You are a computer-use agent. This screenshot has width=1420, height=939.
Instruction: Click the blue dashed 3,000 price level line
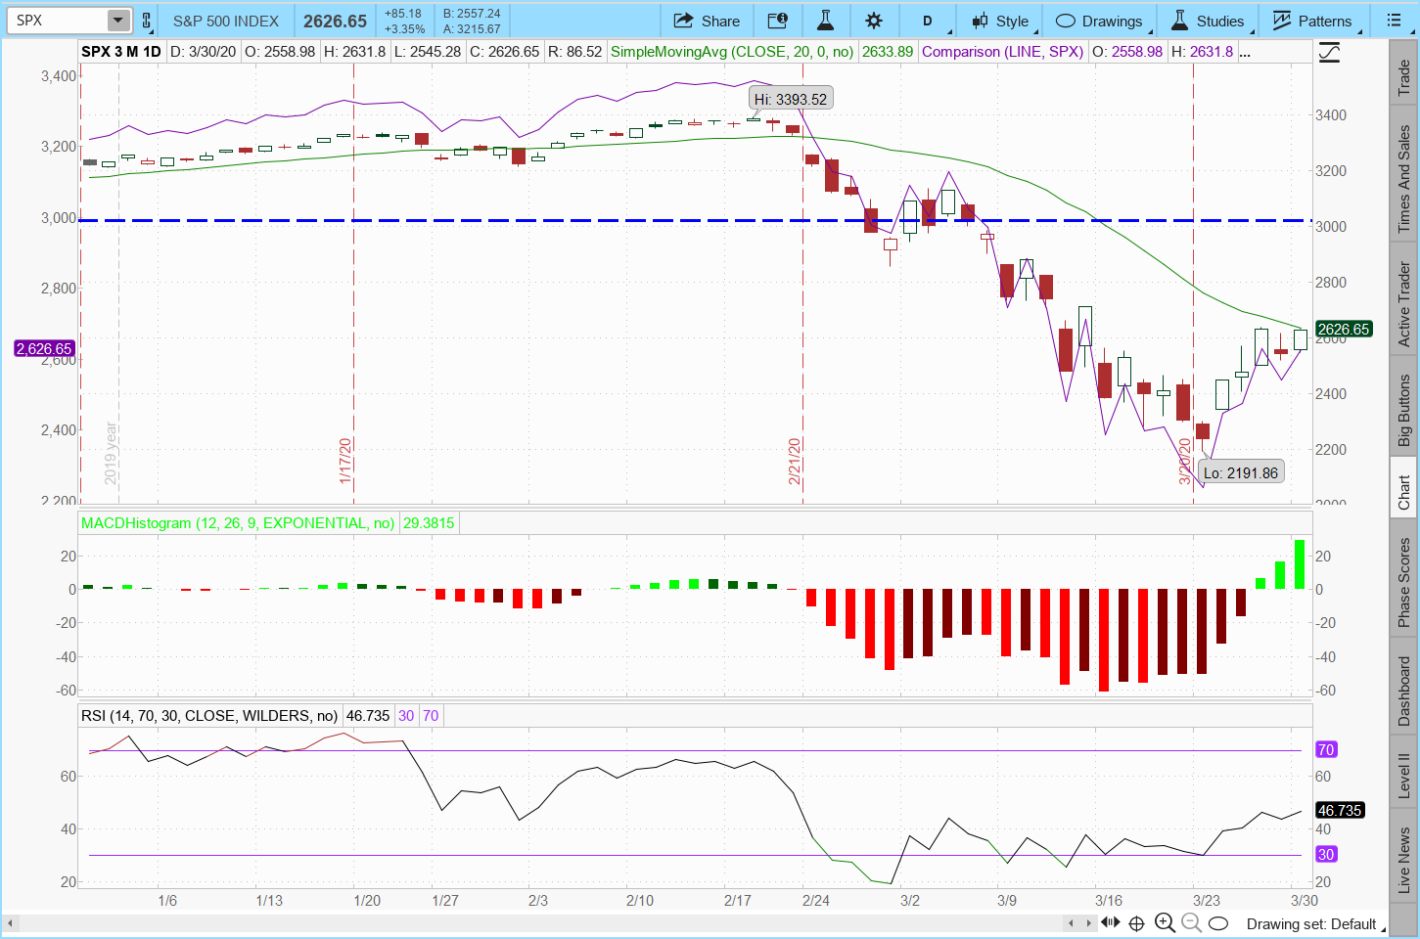pyautogui.click(x=695, y=220)
